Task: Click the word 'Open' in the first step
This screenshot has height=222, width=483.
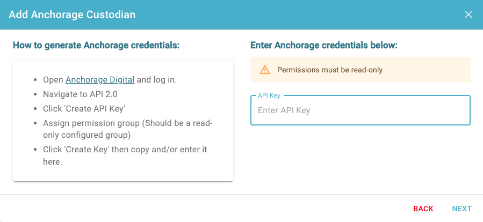Action: coord(53,80)
